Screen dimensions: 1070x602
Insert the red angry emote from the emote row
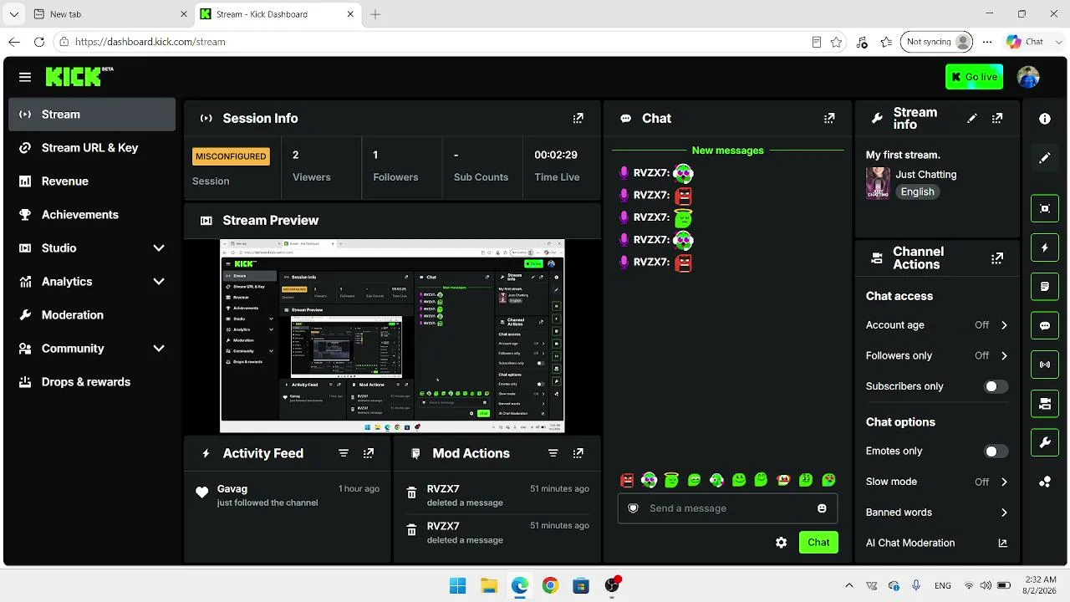click(627, 480)
